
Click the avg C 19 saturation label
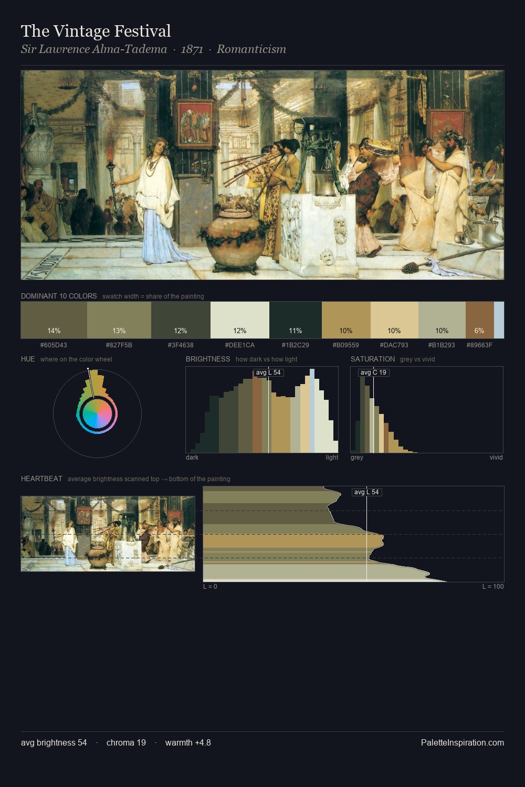click(373, 373)
